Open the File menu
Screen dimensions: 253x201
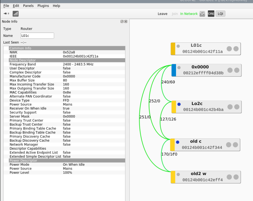click(6, 6)
